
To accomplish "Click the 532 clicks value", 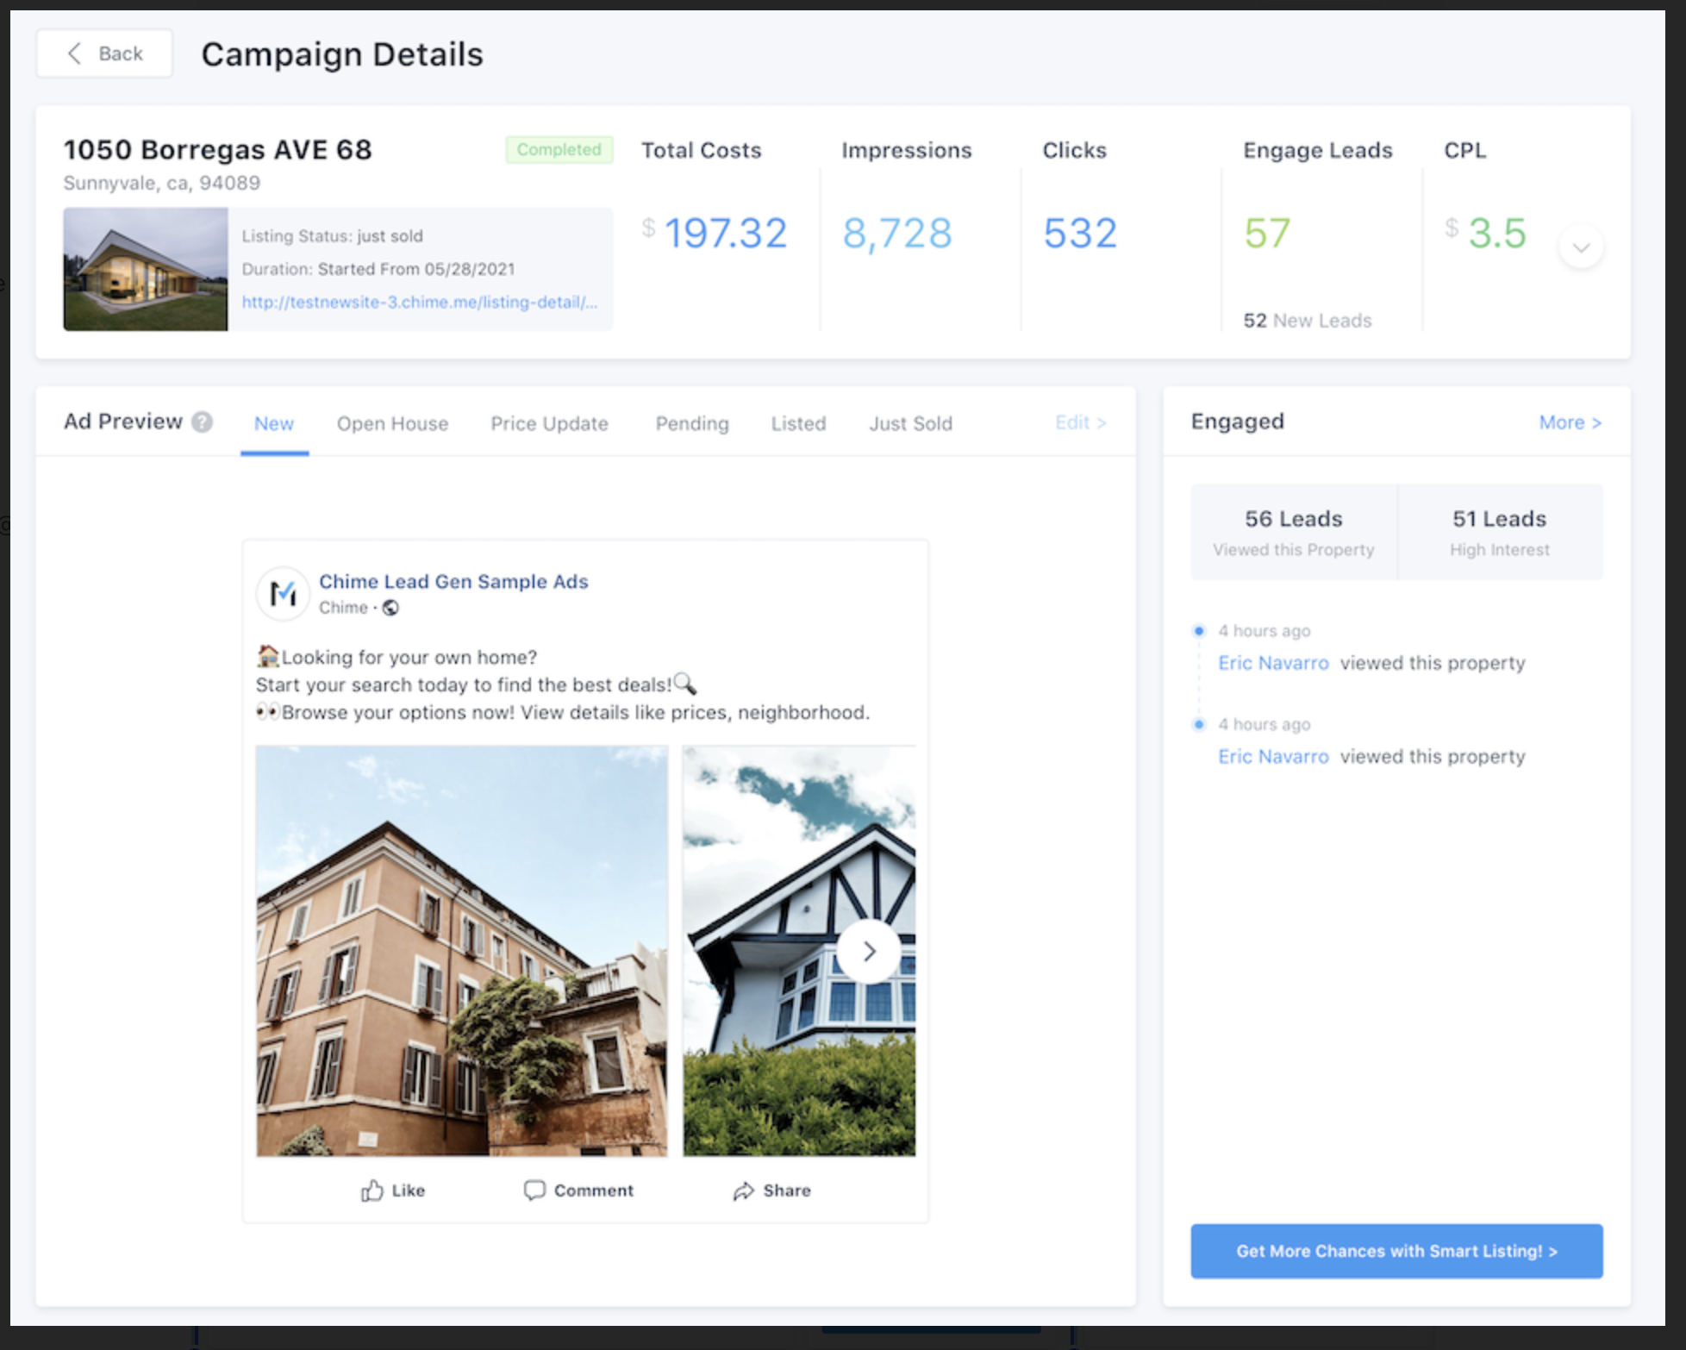I will coord(1080,234).
